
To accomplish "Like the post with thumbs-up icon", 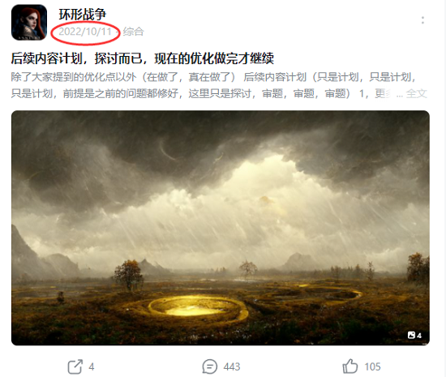I will pos(350,366).
